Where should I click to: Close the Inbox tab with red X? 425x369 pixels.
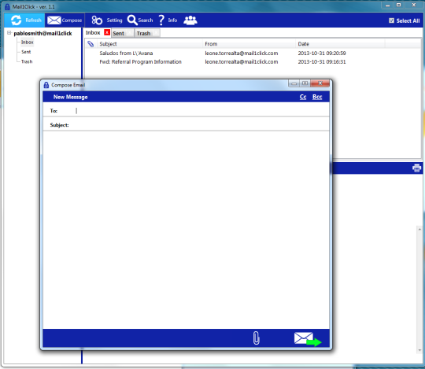(107, 32)
